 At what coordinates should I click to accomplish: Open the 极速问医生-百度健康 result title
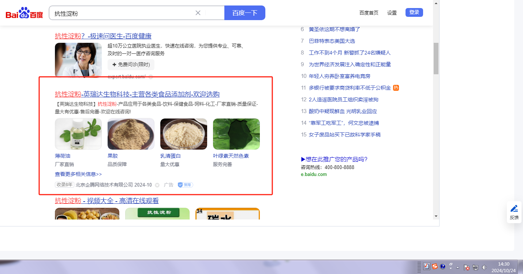point(103,36)
